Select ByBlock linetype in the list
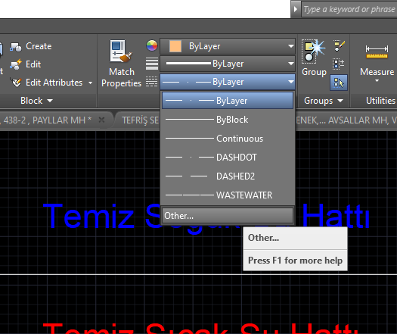This screenshot has height=334, width=397. coord(228,120)
